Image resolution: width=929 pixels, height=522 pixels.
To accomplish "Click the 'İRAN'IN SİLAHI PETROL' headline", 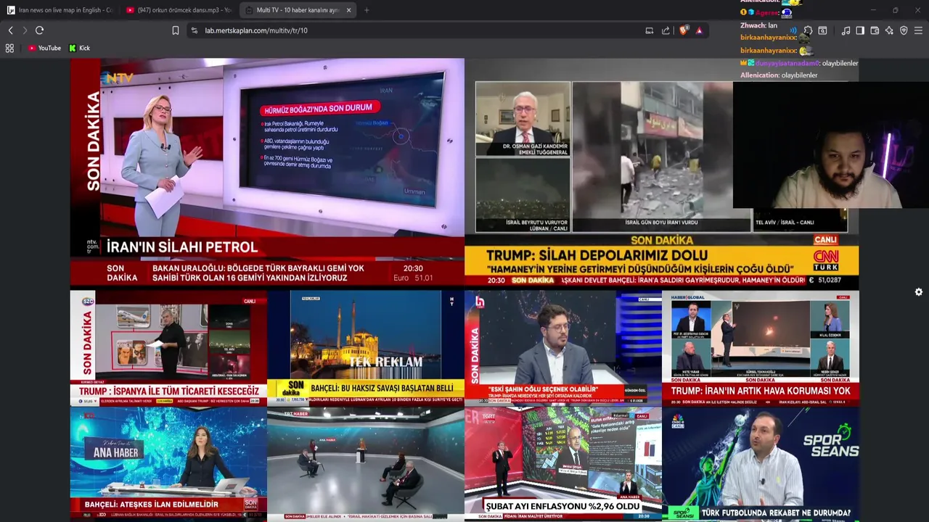I will coord(182,247).
